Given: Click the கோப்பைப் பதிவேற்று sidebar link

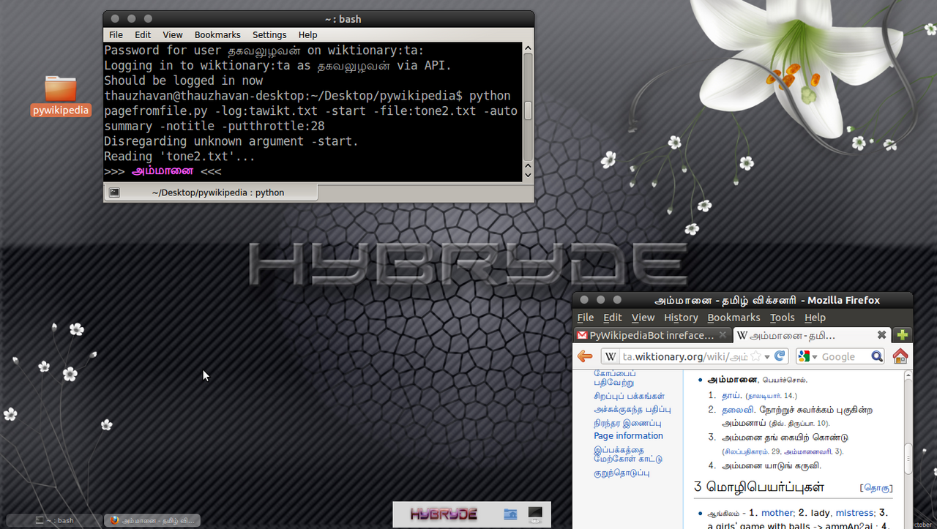Looking at the screenshot, I should (x=614, y=377).
